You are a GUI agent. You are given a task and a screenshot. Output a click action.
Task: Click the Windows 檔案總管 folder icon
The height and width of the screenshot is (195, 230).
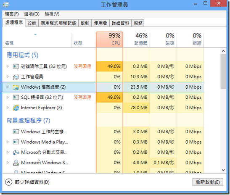[16, 87]
